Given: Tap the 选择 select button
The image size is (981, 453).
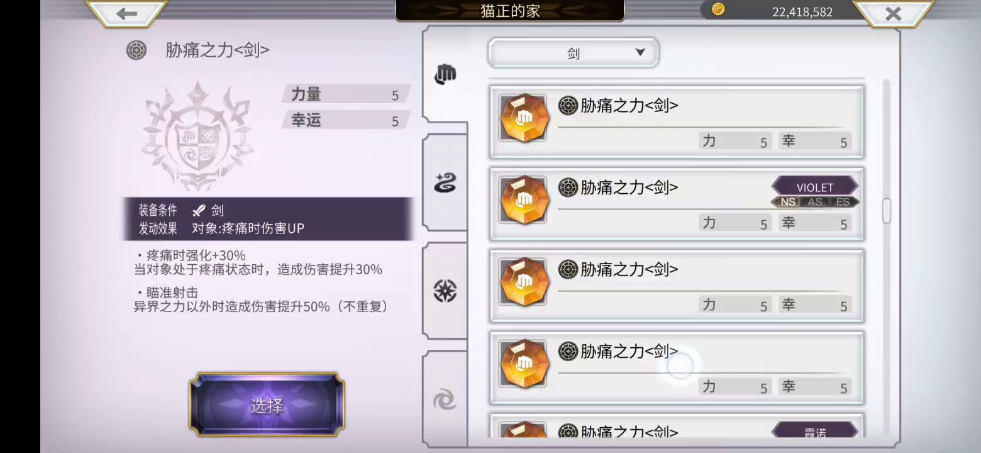Looking at the screenshot, I should [x=267, y=405].
